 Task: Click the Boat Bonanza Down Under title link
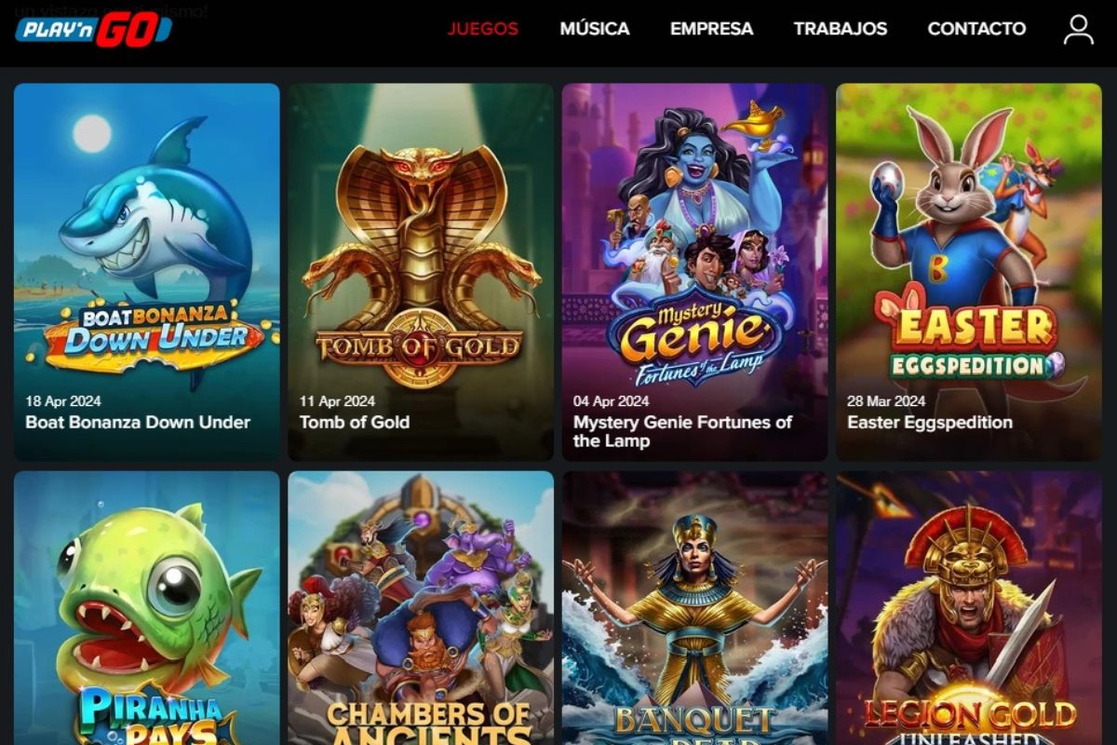(x=138, y=422)
